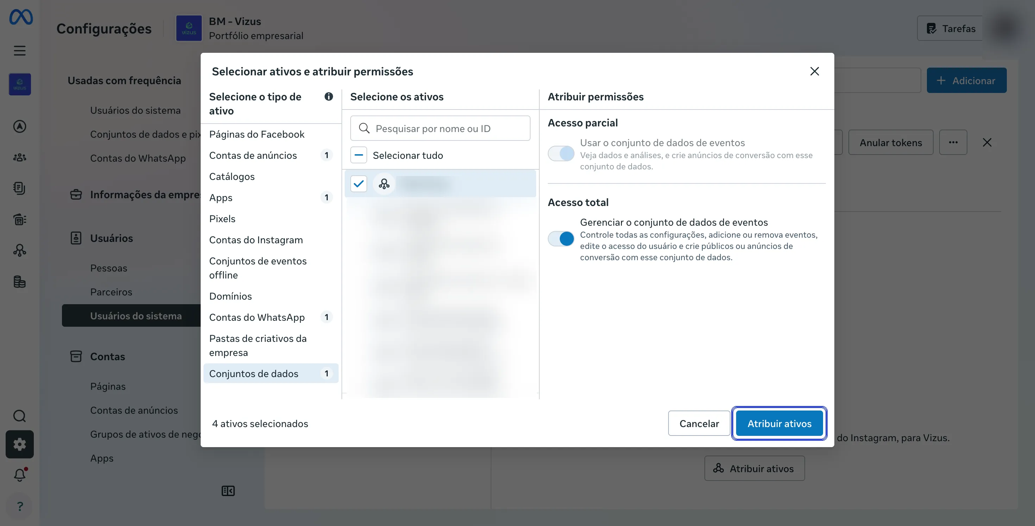Click the dataset icon of selected asset
This screenshot has width=1035, height=526.
384,184
